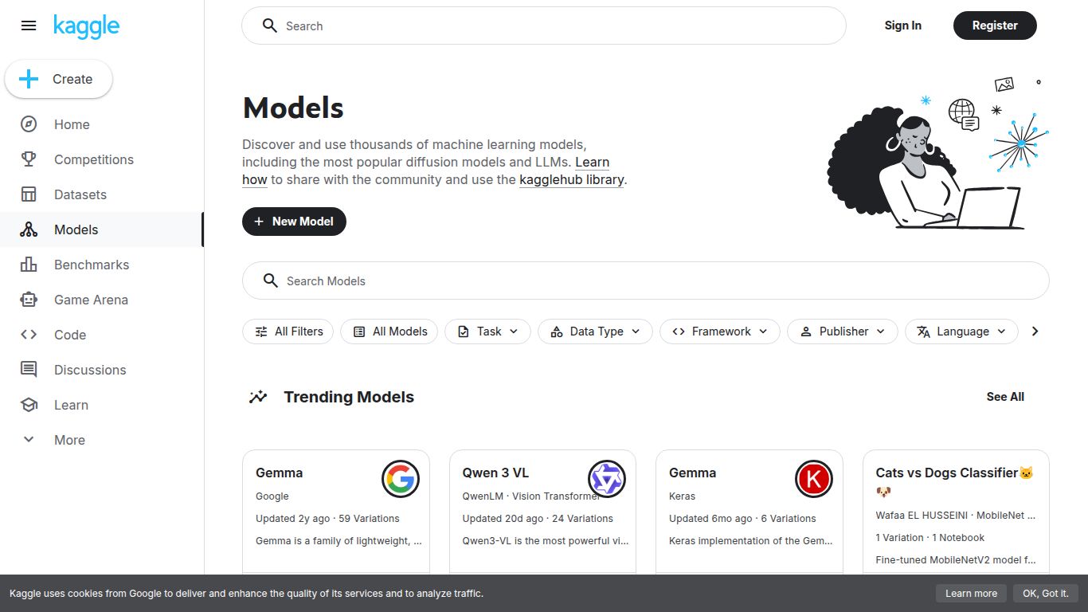
Task: Open the Home section
Action: pos(72,124)
